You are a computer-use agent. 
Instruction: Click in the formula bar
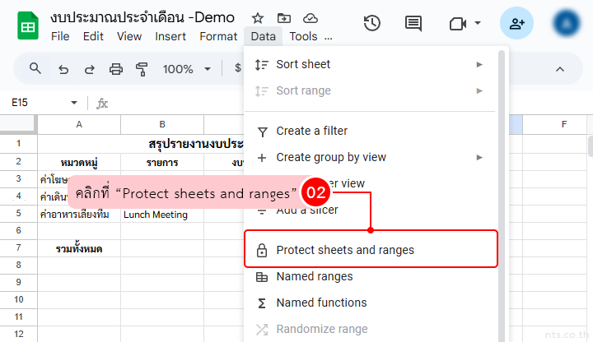coord(178,103)
